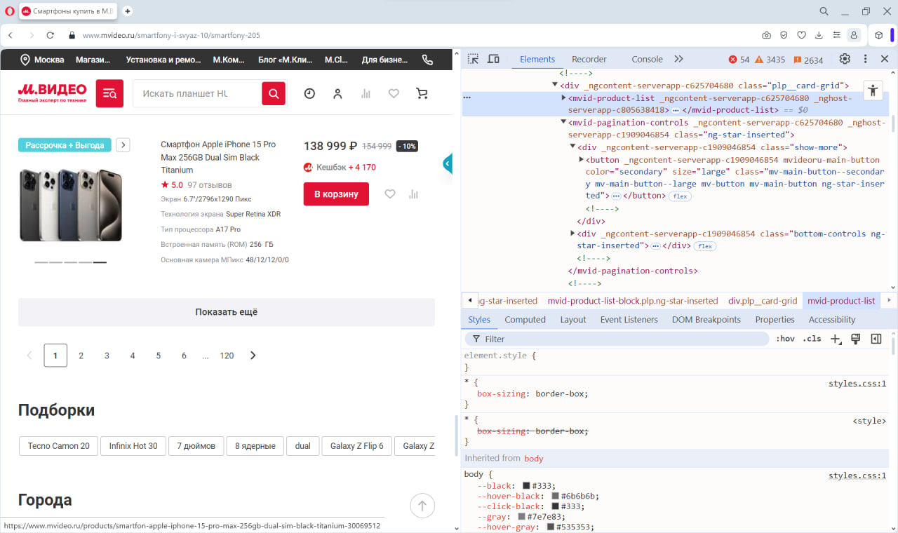The width and height of the screenshot is (898, 533).
Task: Go back in browser history
Action: [11, 35]
